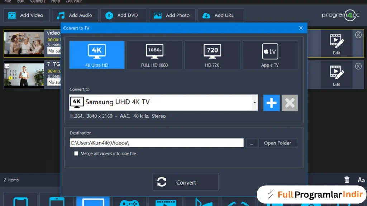The image size is (367, 206).
Task: Browse destination with the ellipsis button
Action: pyautogui.click(x=251, y=143)
